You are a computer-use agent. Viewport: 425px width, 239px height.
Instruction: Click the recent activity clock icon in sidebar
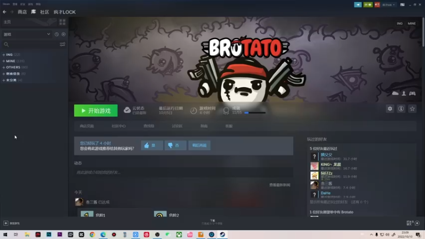(56, 35)
